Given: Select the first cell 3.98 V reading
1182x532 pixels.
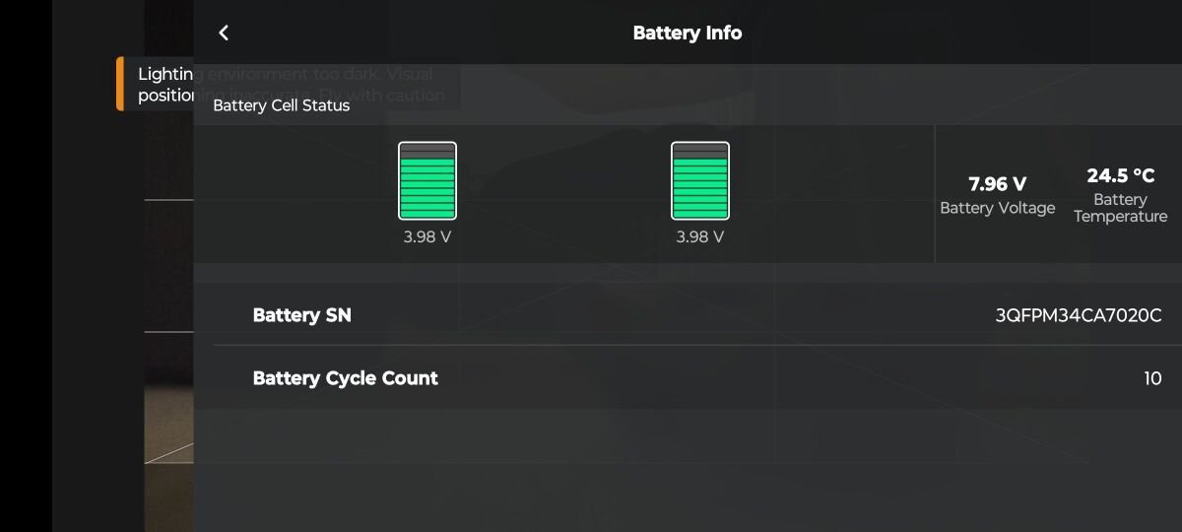Looking at the screenshot, I should pos(427,236).
